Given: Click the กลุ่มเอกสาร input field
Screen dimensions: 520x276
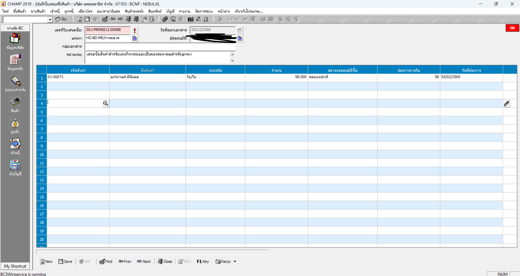Looking at the screenshot, I should (160, 46).
